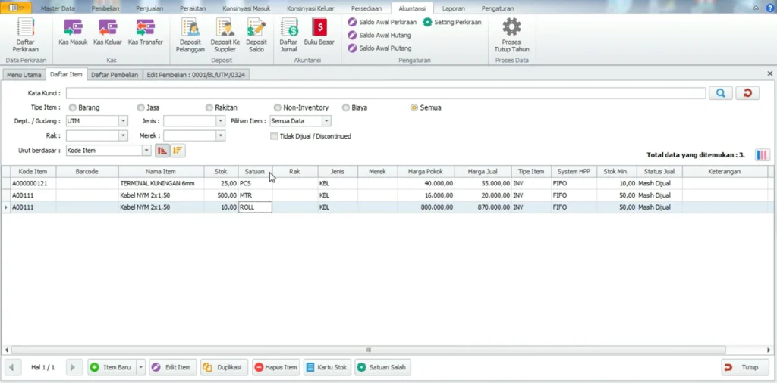The width and height of the screenshot is (777, 383).
Task: Select the Biaya item type
Action: (x=346, y=107)
